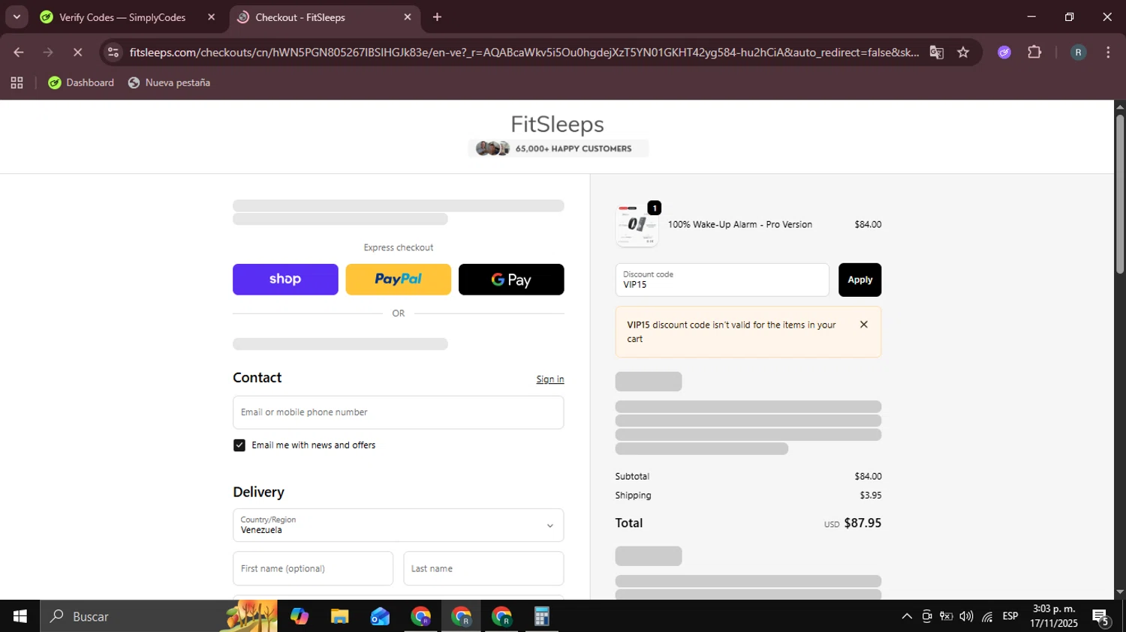The width and height of the screenshot is (1126, 632).
Task: Click the Sign in link
Action: coord(550,379)
